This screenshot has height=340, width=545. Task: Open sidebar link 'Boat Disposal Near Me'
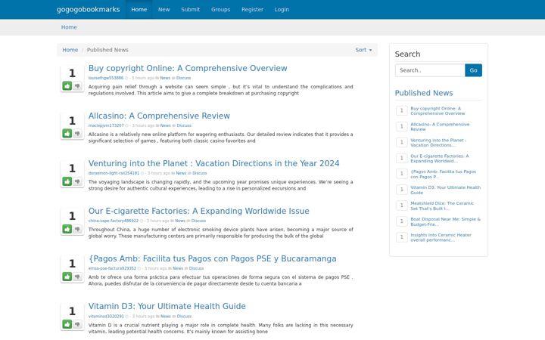(445, 221)
